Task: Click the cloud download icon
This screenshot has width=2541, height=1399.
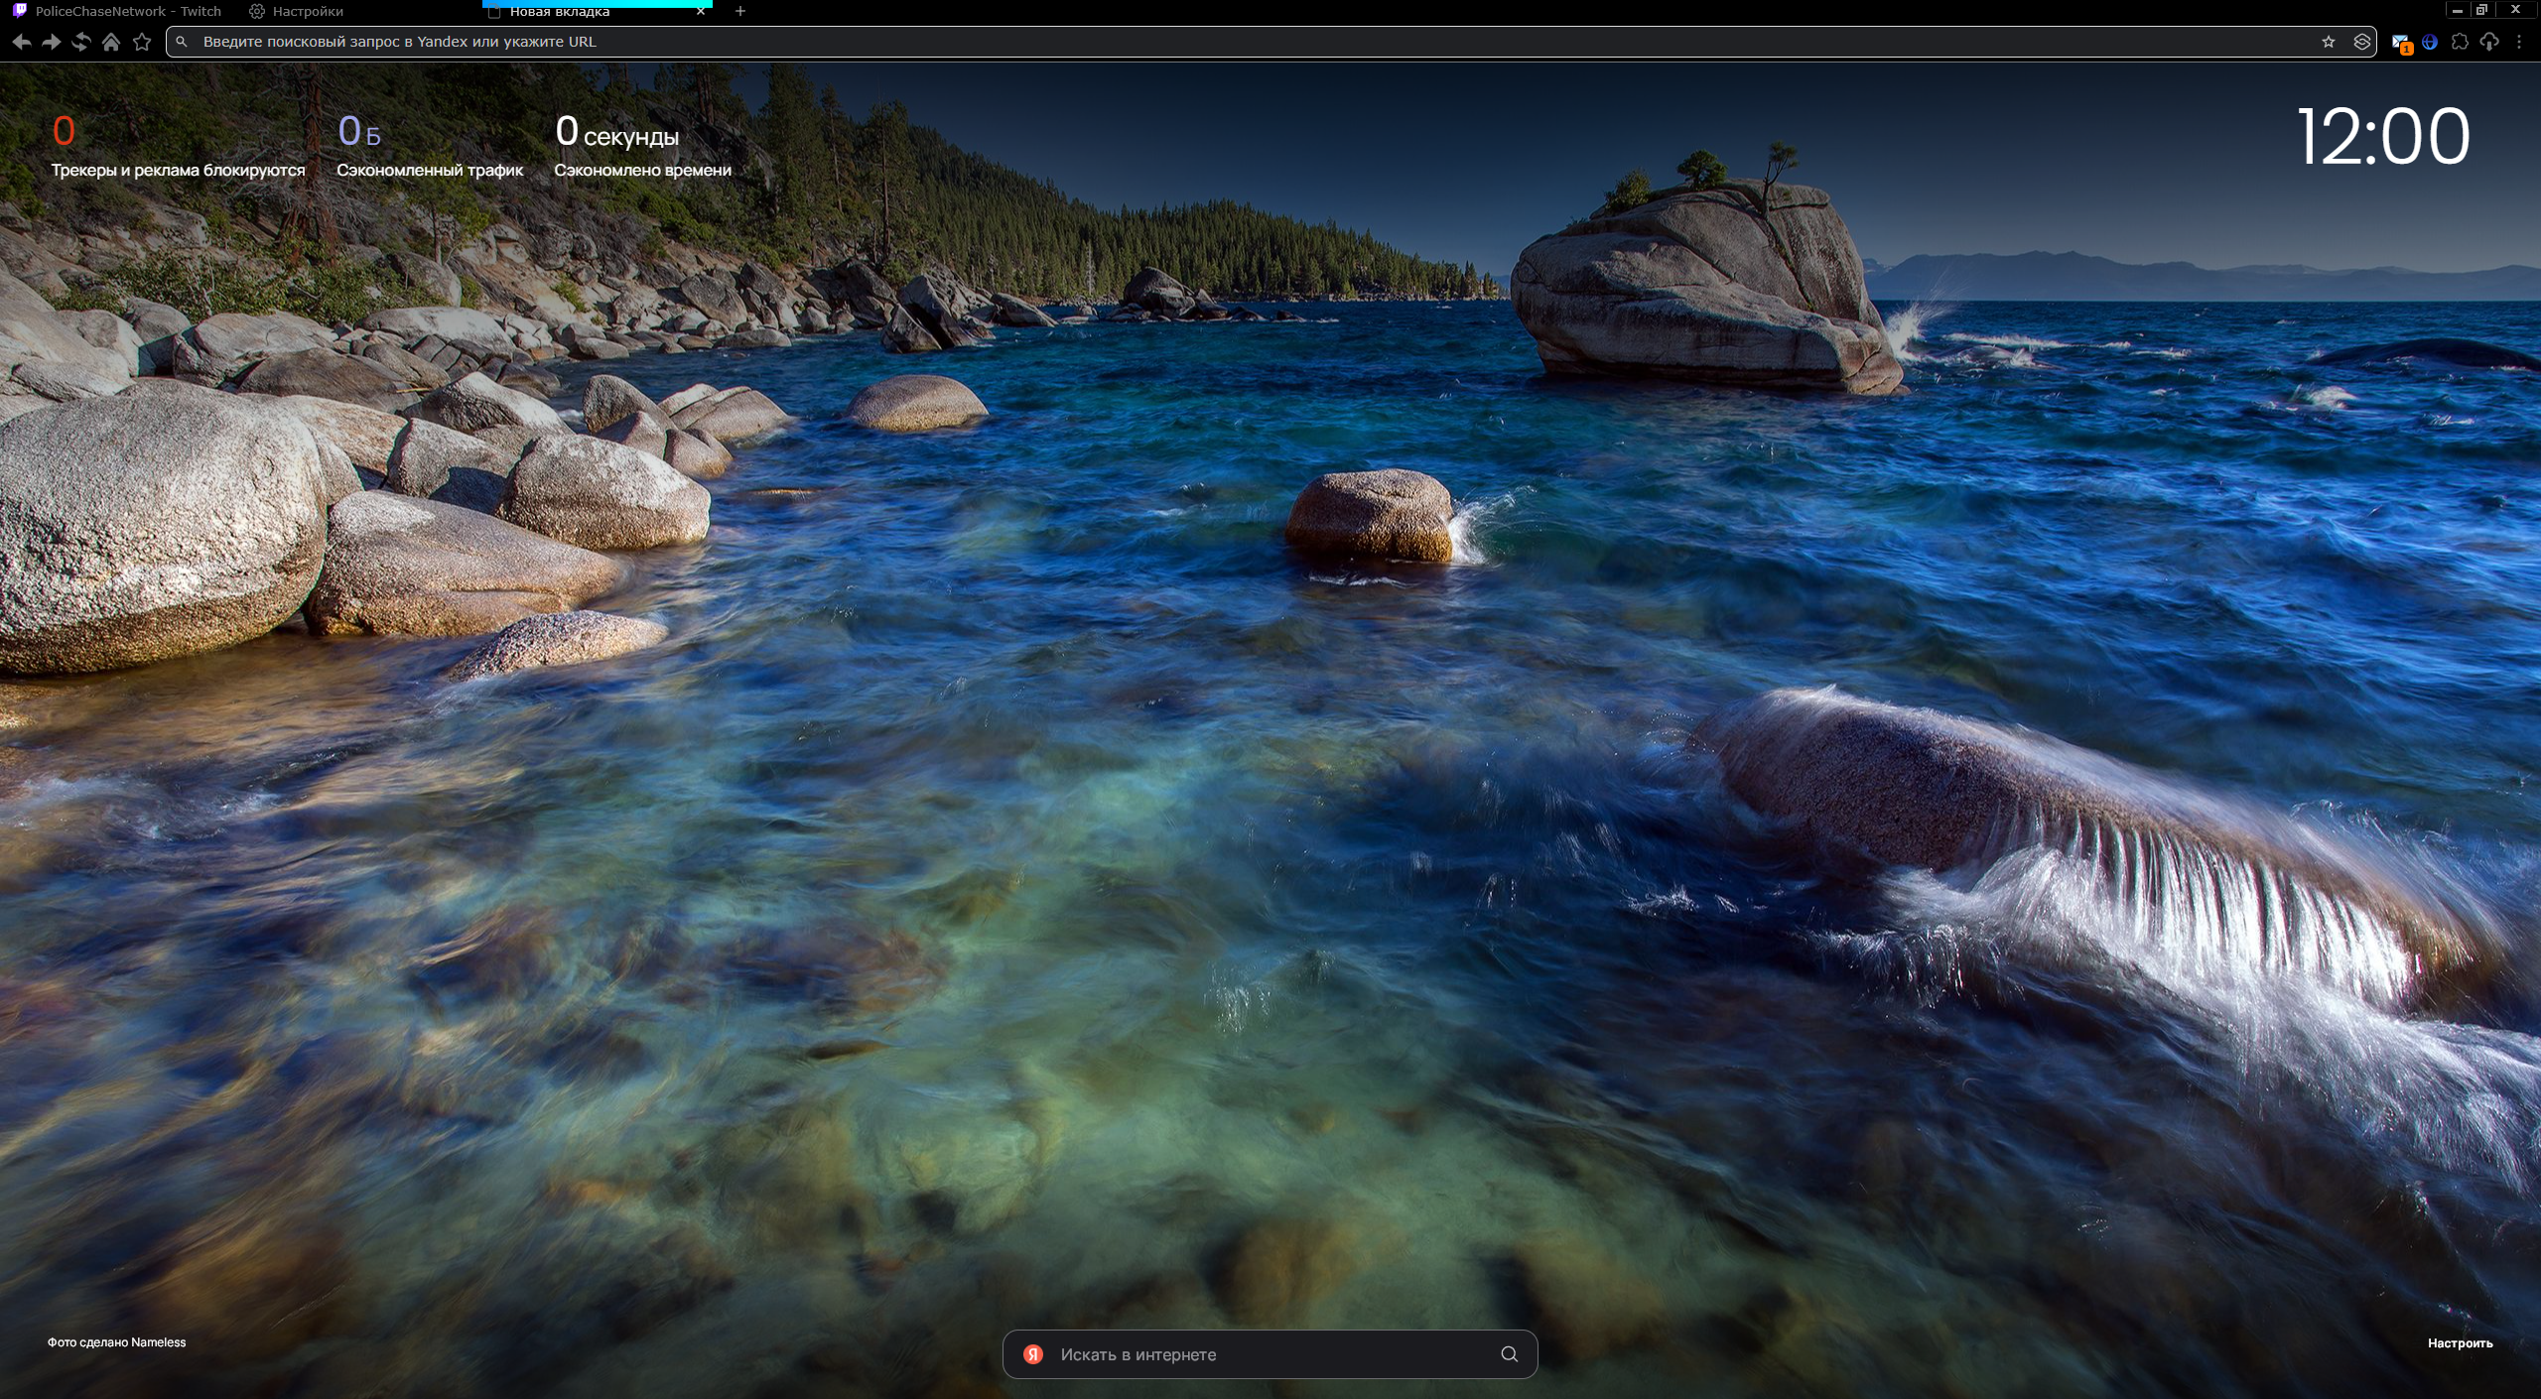Action: tap(2489, 42)
